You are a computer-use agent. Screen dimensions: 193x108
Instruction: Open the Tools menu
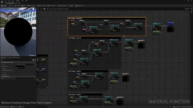pyautogui.click(x=22, y=1)
